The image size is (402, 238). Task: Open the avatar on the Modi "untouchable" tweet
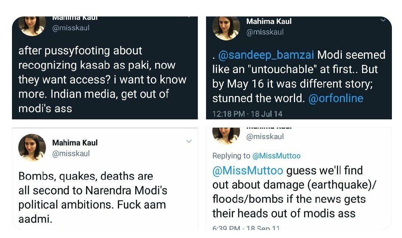pyautogui.click(x=226, y=28)
